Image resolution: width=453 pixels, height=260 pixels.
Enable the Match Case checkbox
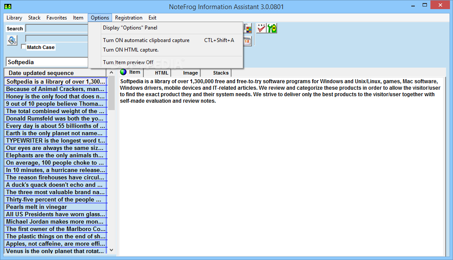pyautogui.click(x=23, y=47)
